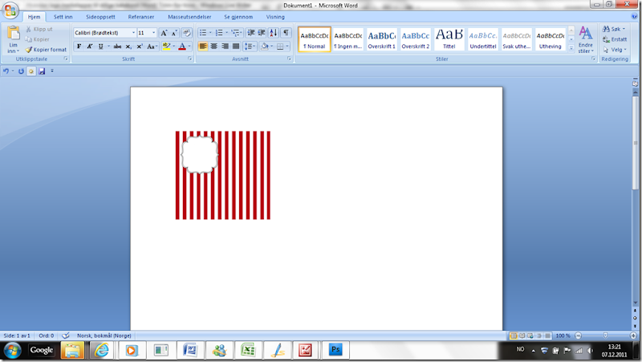Open the Sideoppsett ribbon tab
Image resolution: width=642 pixels, height=362 pixels.
point(101,16)
